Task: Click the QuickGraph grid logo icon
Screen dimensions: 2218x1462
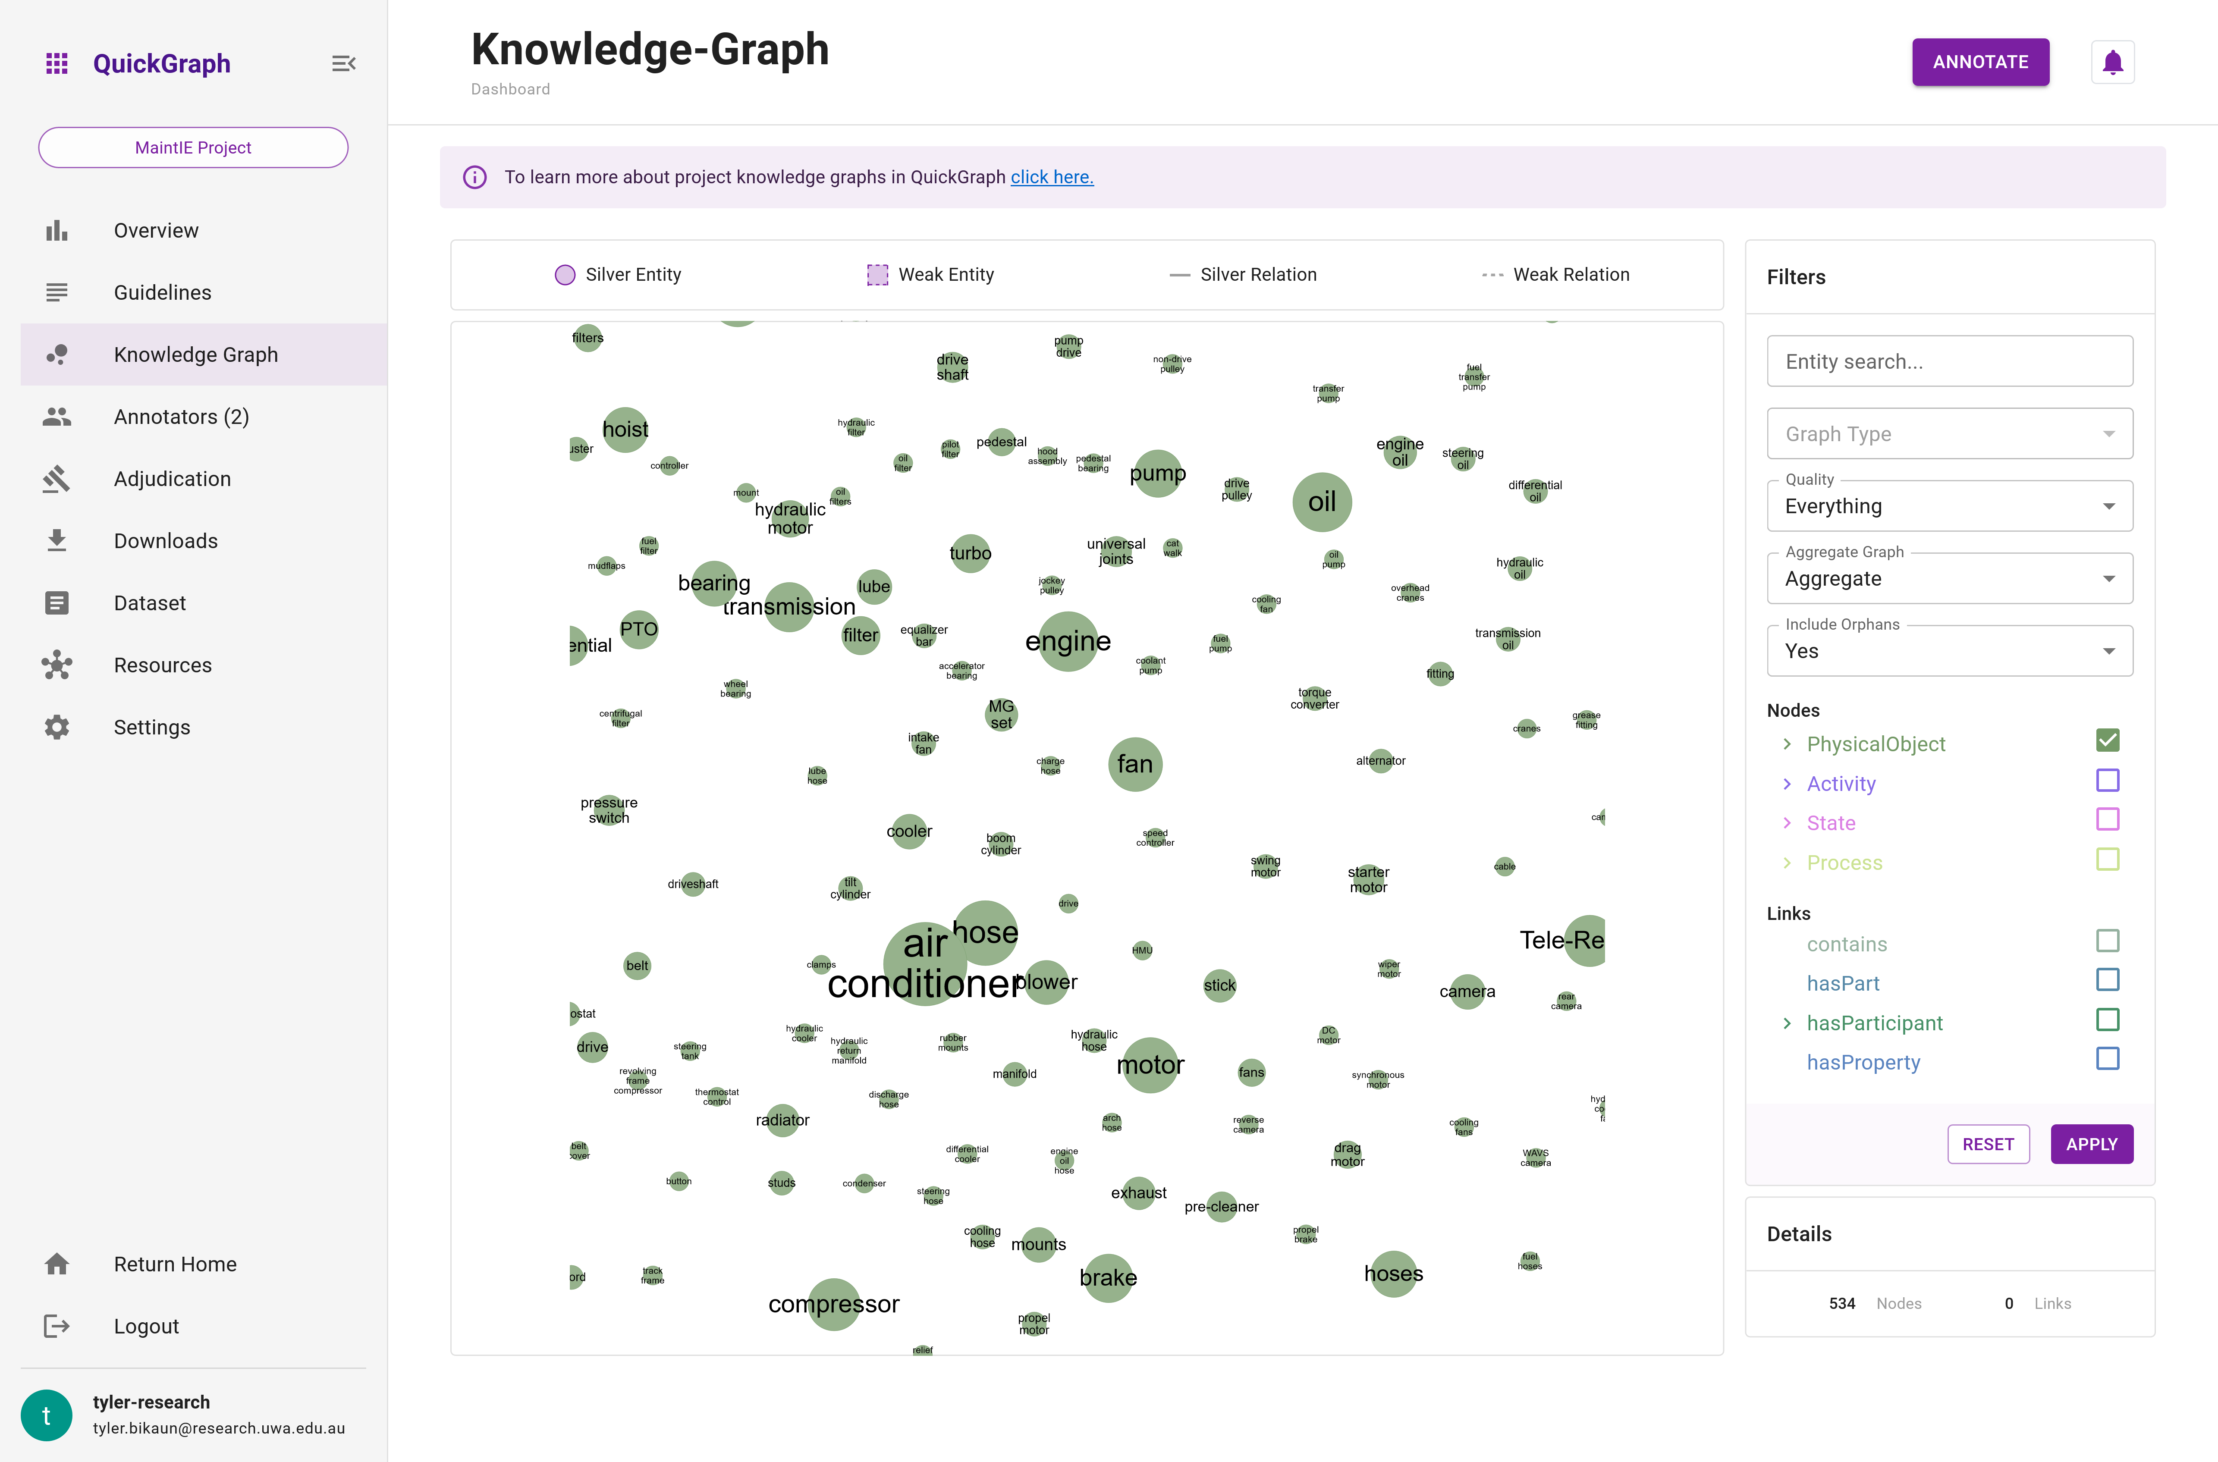Action: (x=57, y=63)
